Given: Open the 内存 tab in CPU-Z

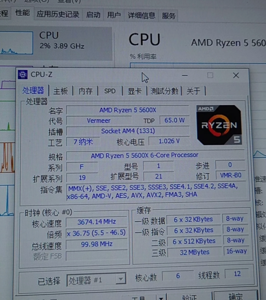Looking at the screenshot, I should coord(86,91).
